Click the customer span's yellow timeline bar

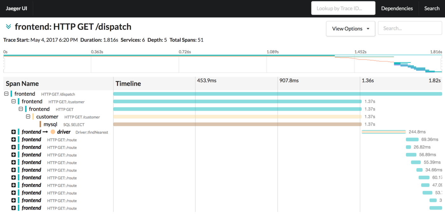237,117
